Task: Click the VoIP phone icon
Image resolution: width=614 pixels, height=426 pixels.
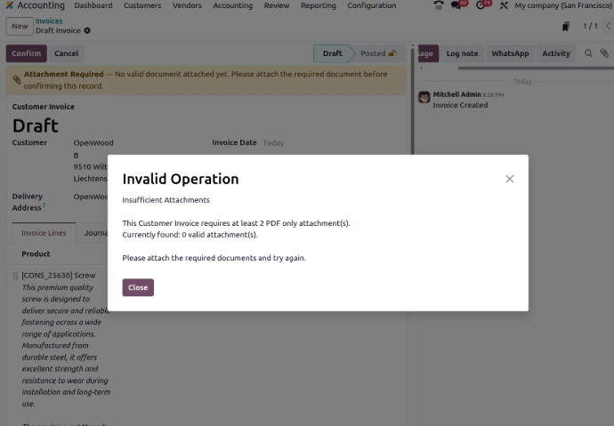Action: 438,5
